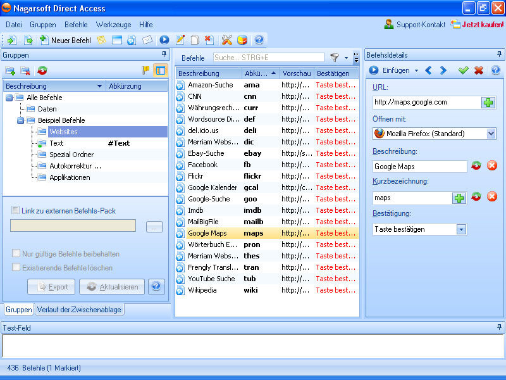Click the Support-Kontakt link
The image size is (506, 380).
click(415, 25)
